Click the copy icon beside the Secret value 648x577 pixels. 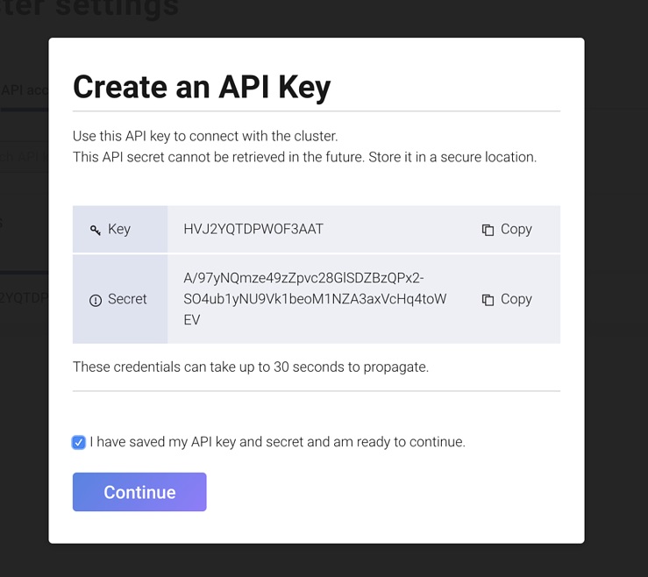[488, 300]
